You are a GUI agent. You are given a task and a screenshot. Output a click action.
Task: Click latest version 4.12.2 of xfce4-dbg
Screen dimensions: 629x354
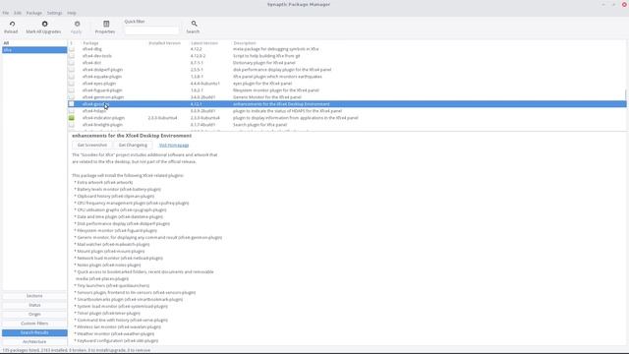click(197, 49)
